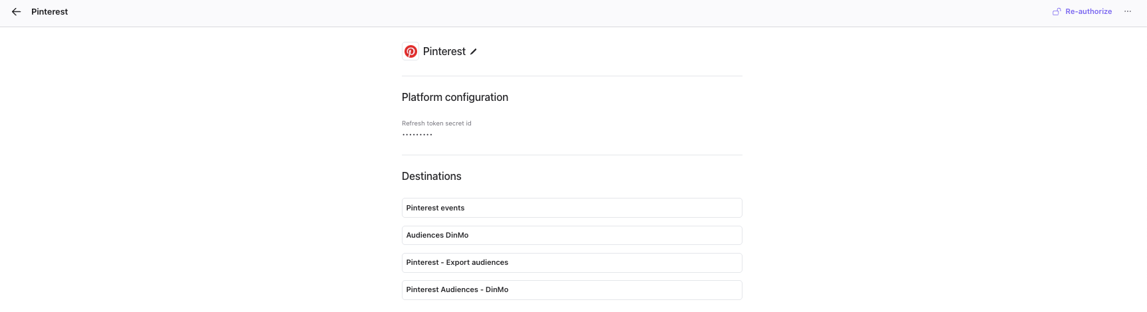
Task: Click the Re-authorize lock icon
Action: pos(1056,12)
